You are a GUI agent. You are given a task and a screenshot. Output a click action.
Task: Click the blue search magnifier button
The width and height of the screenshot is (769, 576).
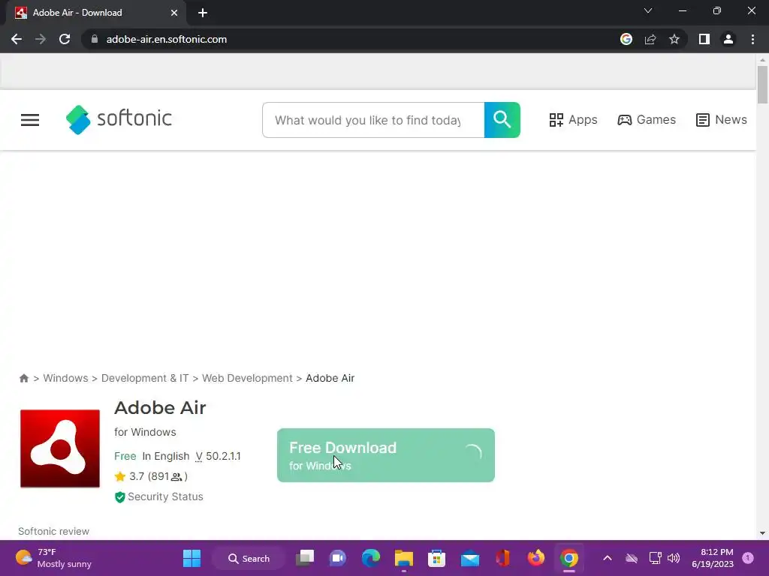tap(502, 120)
